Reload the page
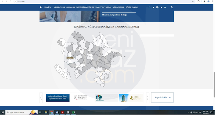Image resolution: width=215 pixels, height=116 pixels. pyautogui.click(x=10, y=1)
